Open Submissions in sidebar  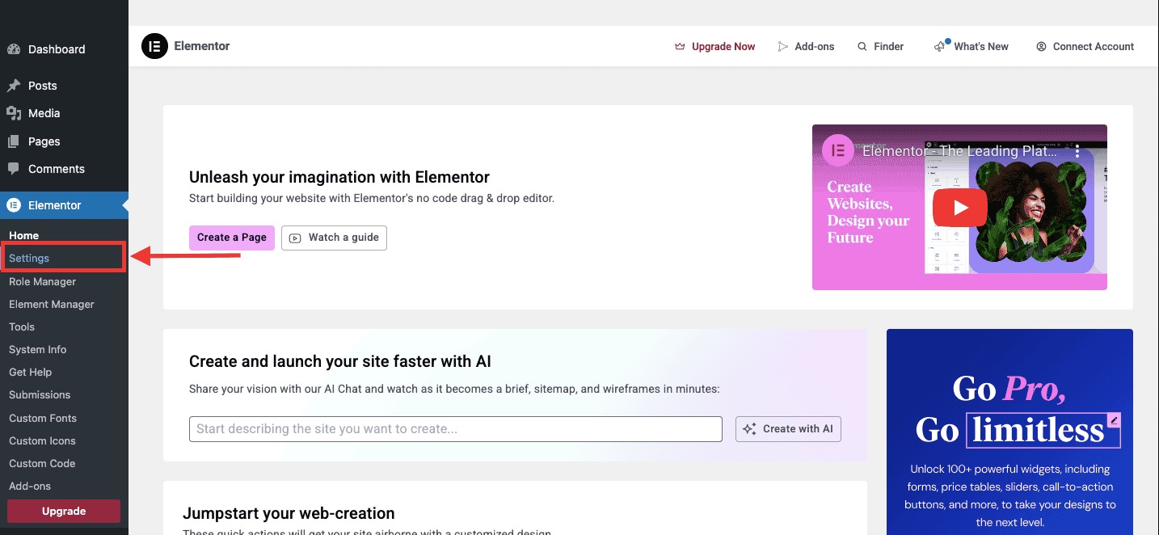(40, 394)
